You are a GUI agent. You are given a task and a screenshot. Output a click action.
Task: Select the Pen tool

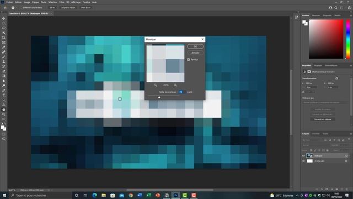tap(4, 90)
